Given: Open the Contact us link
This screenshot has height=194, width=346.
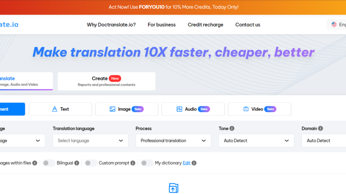Looking at the screenshot, I should 248,25.
